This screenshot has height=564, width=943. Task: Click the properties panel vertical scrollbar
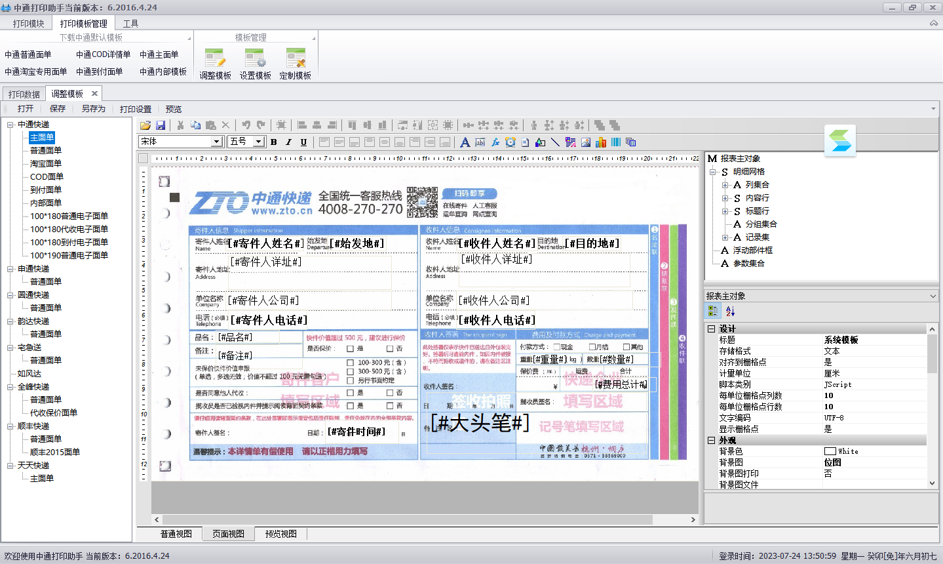932,406
